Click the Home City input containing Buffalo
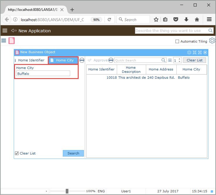216x195 pixels. click(43, 73)
